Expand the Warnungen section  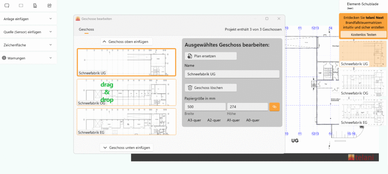28,58
